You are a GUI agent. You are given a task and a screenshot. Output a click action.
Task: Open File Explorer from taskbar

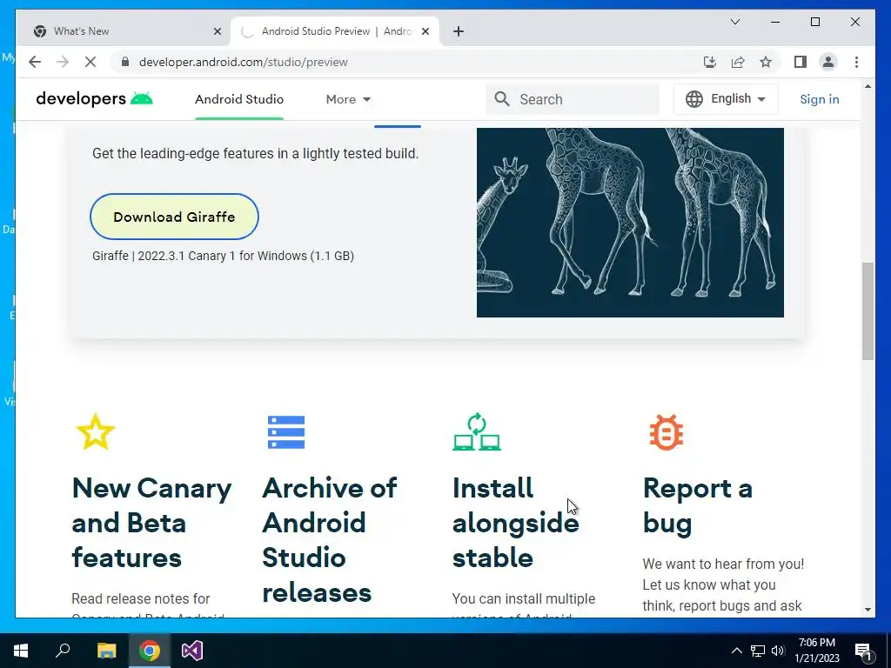tap(106, 651)
